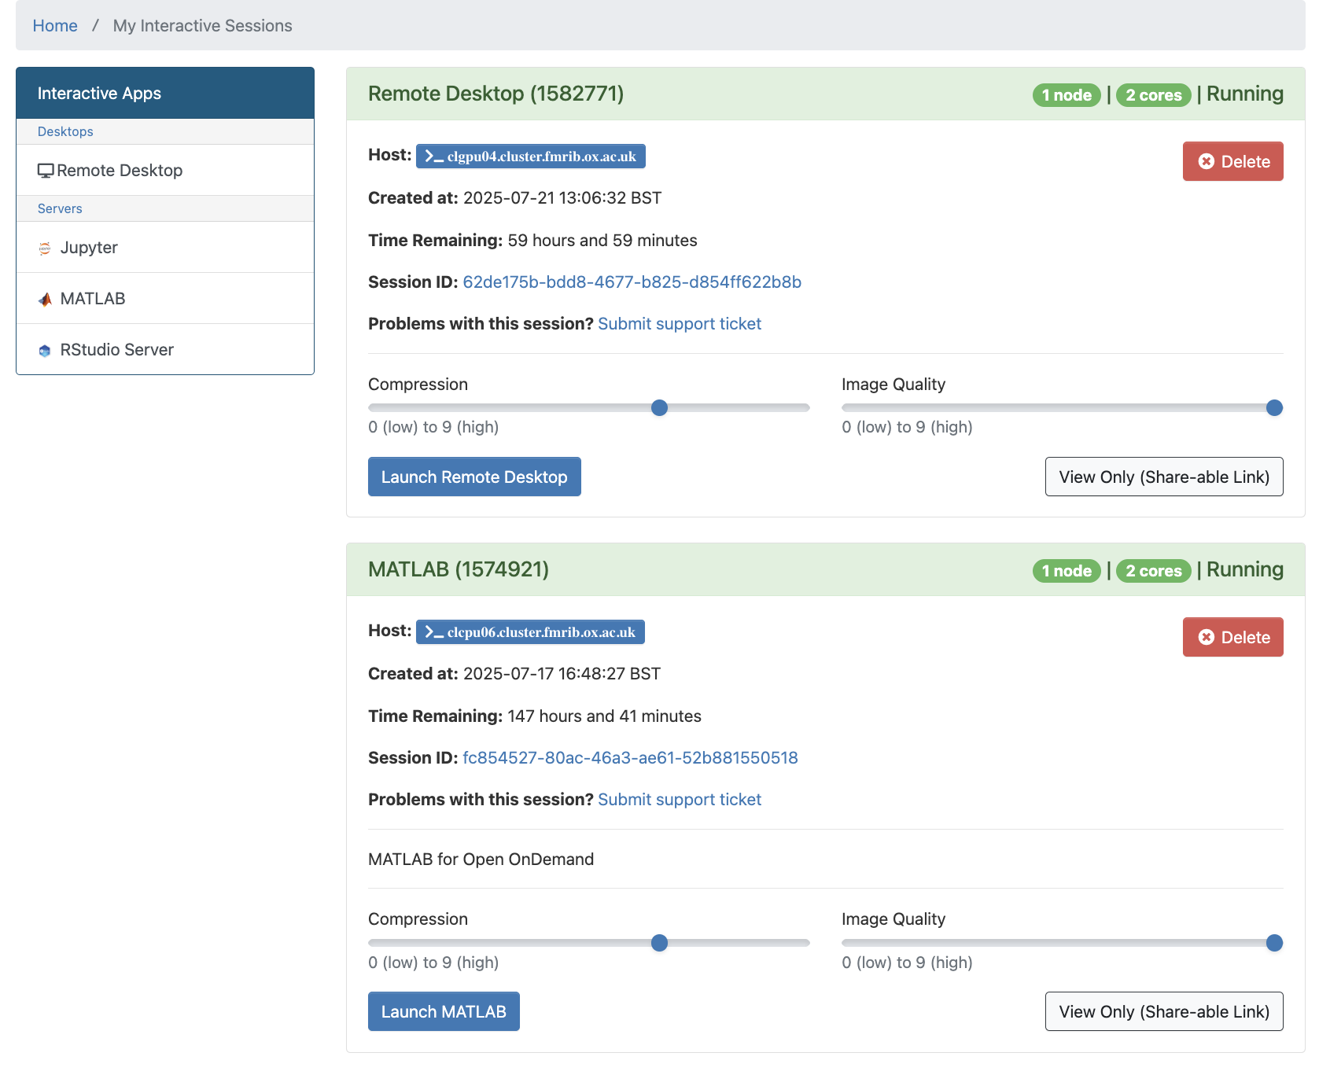Adjust Remote Desktop Compression slider handle
This screenshot has height=1075, width=1319.
pyautogui.click(x=660, y=407)
